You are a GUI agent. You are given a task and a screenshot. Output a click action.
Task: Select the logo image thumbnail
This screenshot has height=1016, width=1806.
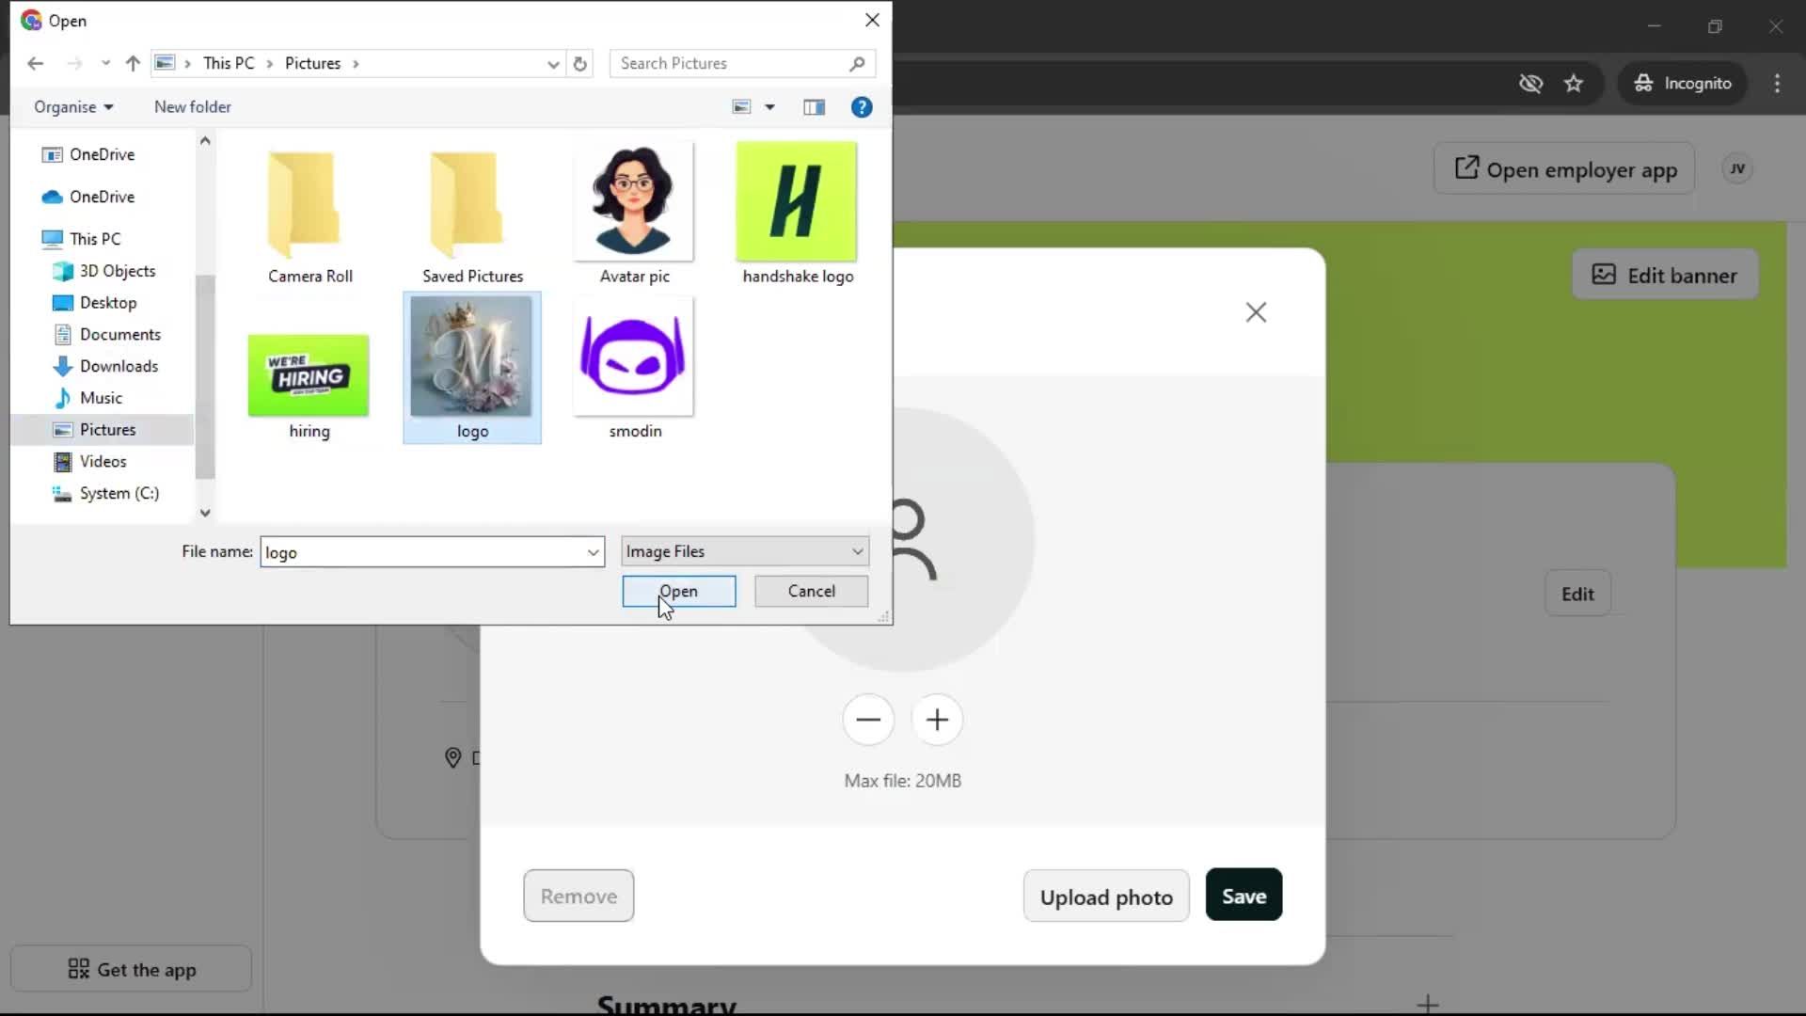point(471,357)
